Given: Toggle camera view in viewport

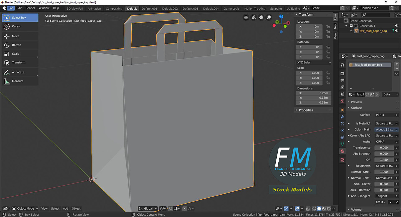Looking at the screenshot, I should (x=254, y=17).
